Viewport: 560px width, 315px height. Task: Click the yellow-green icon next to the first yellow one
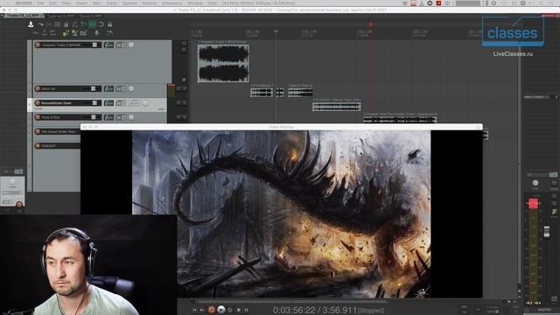click(x=74, y=33)
